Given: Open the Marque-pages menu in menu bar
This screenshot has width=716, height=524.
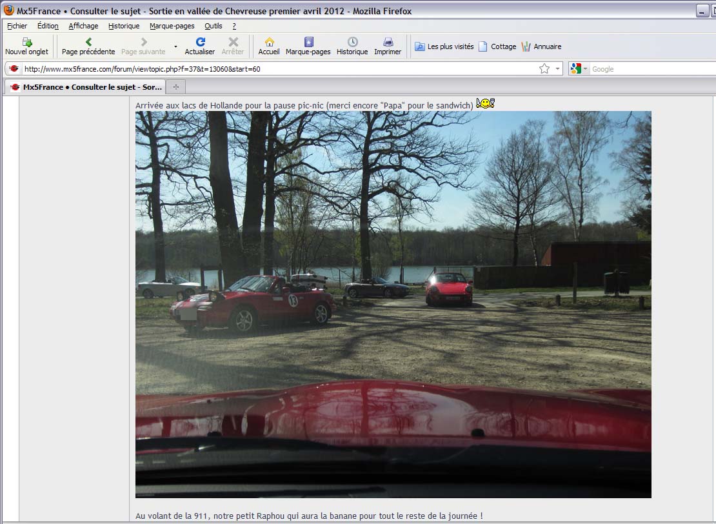Looking at the screenshot, I should (x=172, y=26).
